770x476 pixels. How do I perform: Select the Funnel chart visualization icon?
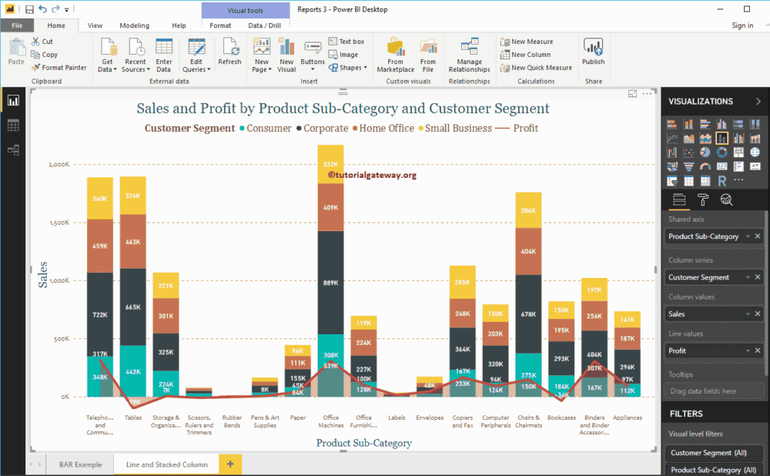click(x=689, y=167)
